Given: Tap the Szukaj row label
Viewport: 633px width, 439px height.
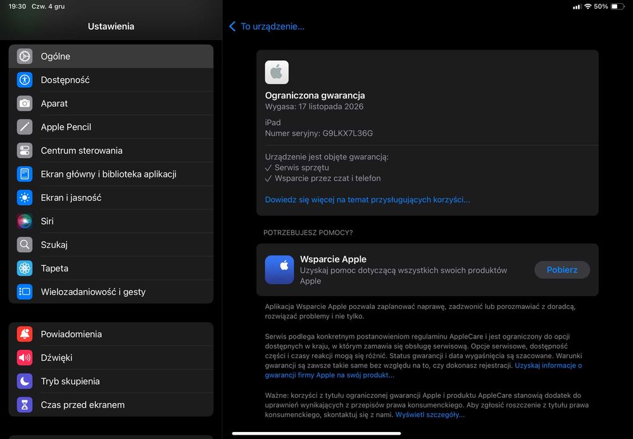Looking at the screenshot, I should [x=54, y=245].
